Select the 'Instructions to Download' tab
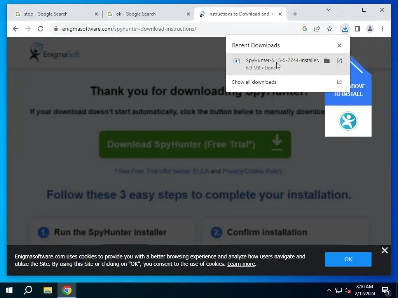 240,14
